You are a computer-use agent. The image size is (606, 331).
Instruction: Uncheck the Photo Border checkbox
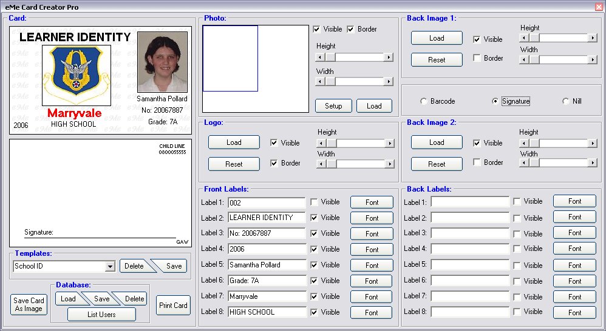[x=350, y=29]
